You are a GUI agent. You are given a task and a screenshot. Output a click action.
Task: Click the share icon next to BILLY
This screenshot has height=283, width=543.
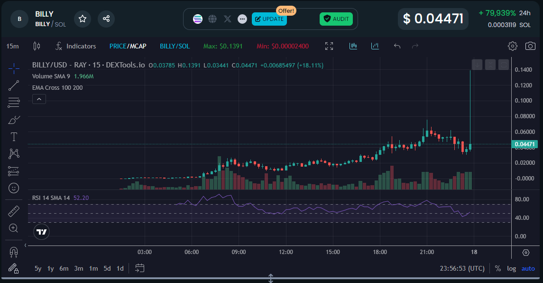[x=106, y=19]
